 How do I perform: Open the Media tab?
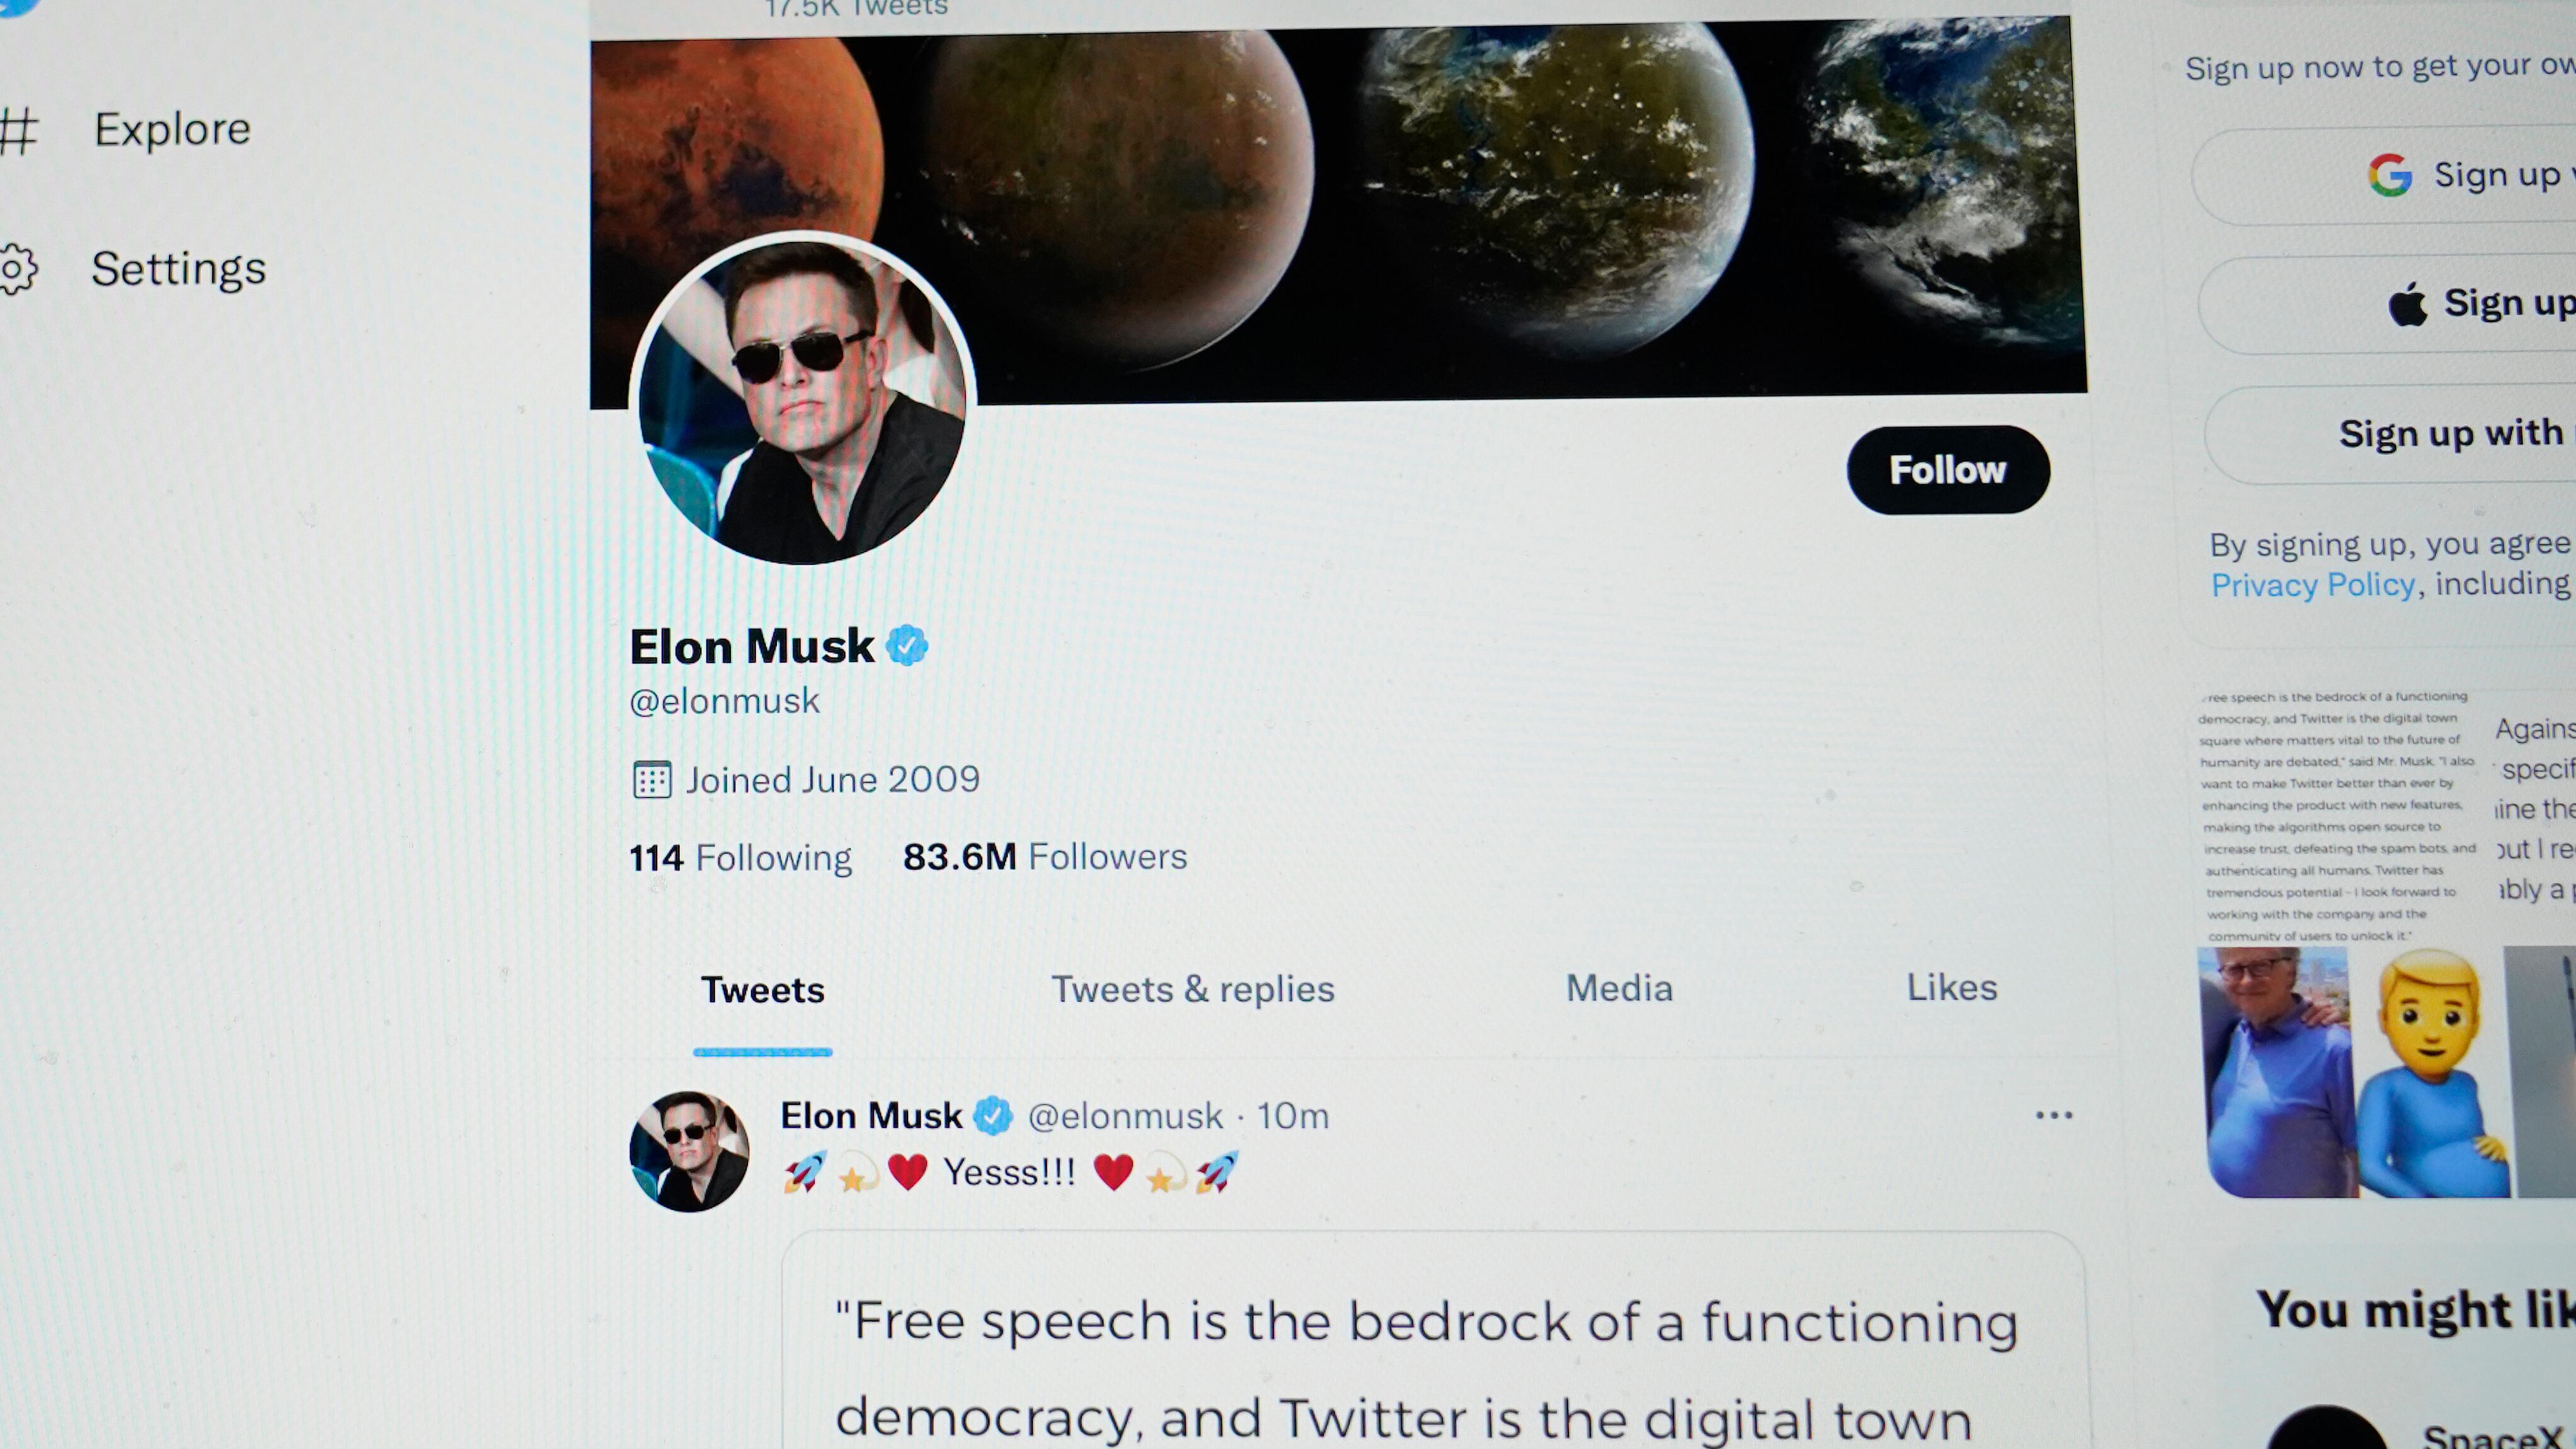coord(1619,988)
